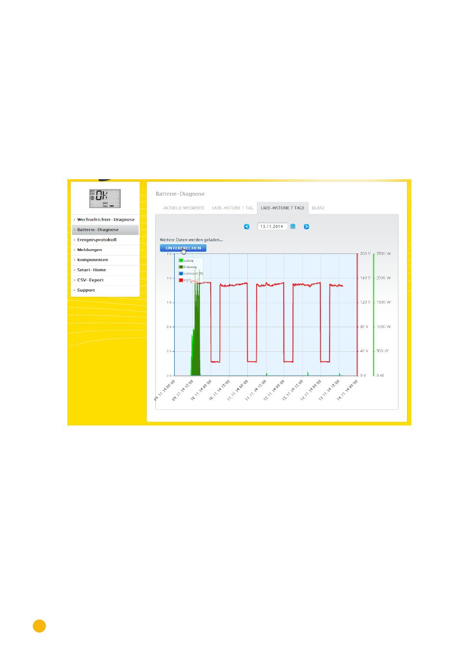Toggle U [V] series in chart legend
Viewport: 459px width, 650px height.
[x=185, y=280]
